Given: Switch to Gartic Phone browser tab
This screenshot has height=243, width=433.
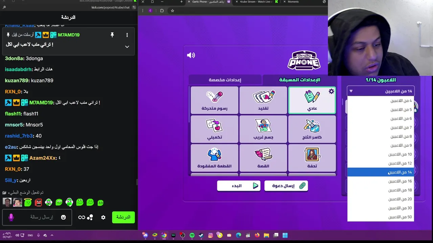Looking at the screenshot, I should tap(209, 2).
